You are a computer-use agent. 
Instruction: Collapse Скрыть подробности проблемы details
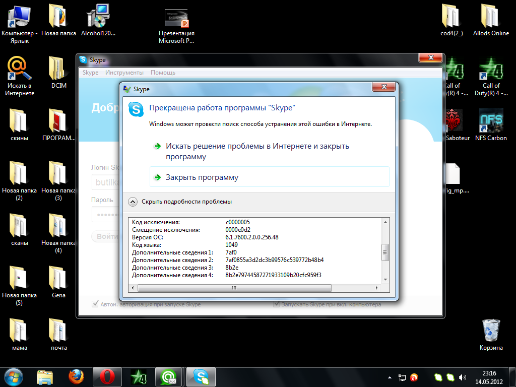pos(133,202)
